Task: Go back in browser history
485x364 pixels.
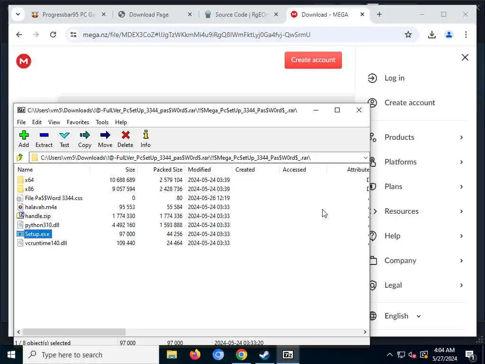Action: coord(19,35)
